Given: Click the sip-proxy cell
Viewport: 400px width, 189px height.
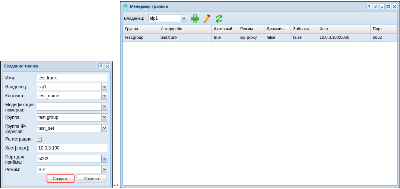Looking at the screenshot, I should (x=251, y=37).
